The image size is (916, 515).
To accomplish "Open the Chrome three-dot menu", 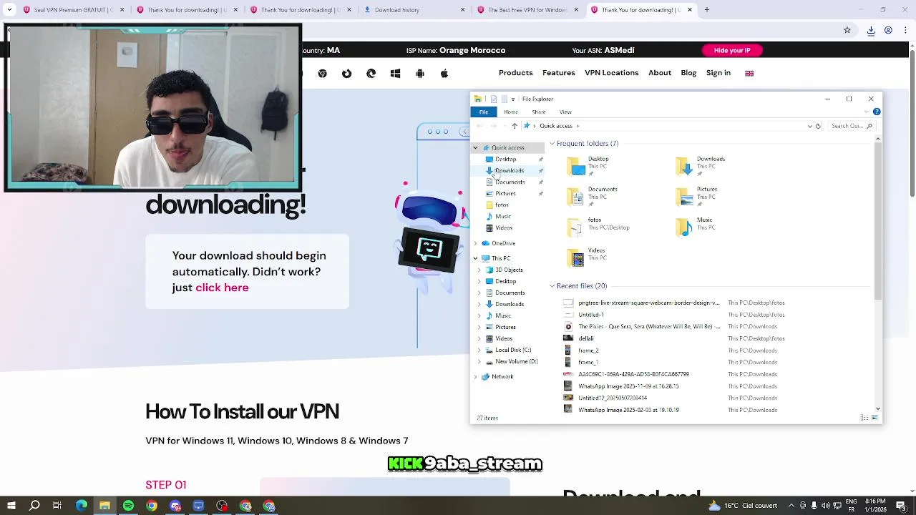I will pyautogui.click(x=904, y=30).
